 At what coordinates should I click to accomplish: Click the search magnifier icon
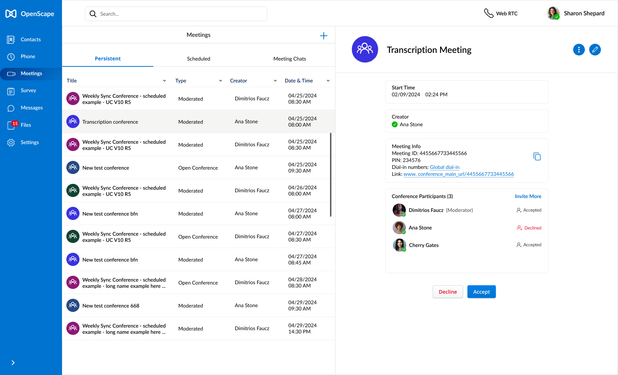click(93, 14)
